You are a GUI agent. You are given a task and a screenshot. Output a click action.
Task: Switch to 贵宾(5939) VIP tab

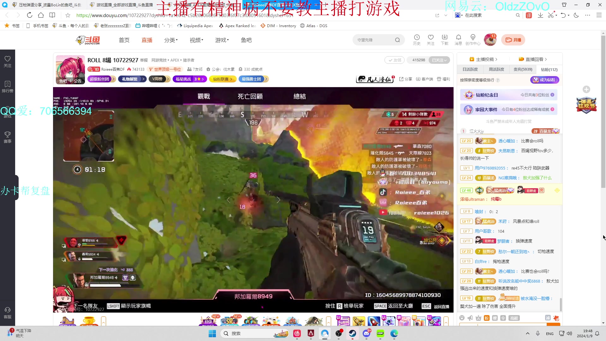[x=523, y=69]
